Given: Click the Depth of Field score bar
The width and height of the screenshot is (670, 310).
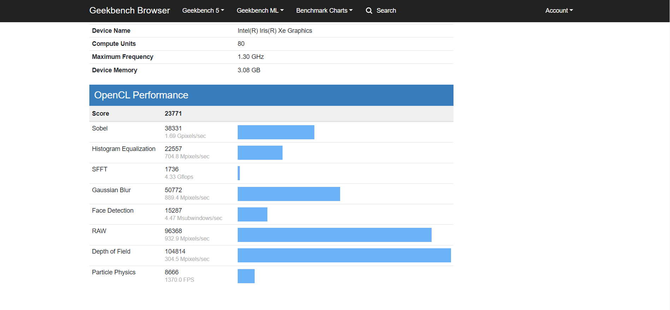Looking at the screenshot, I should coord(344,255).
